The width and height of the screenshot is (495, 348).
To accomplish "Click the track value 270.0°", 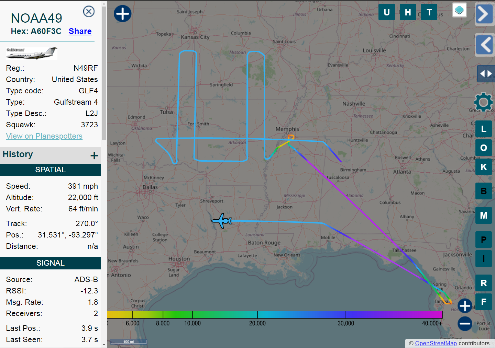I will tap(87, 224).
